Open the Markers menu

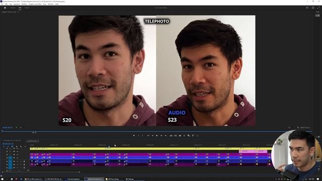(24, 4)
